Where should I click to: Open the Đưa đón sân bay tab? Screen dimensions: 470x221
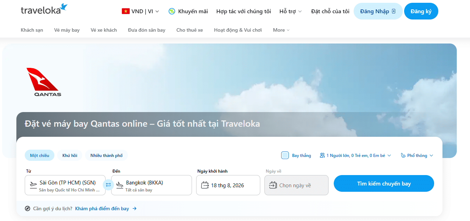[x=147, y=30]
